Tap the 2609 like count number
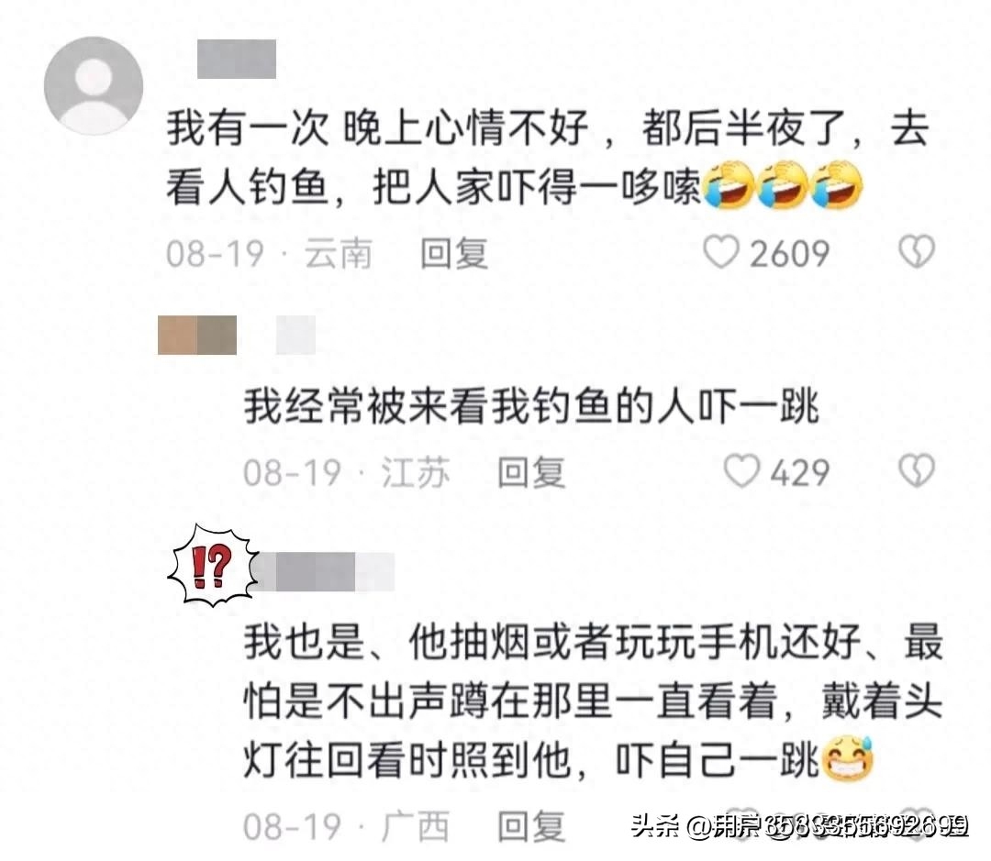 pyautogui.click(x=789, y=254)
